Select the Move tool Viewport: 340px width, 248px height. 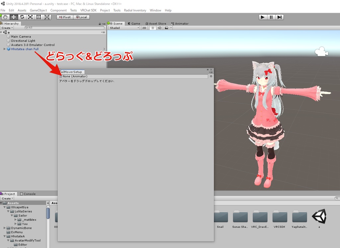pos(14,17)
